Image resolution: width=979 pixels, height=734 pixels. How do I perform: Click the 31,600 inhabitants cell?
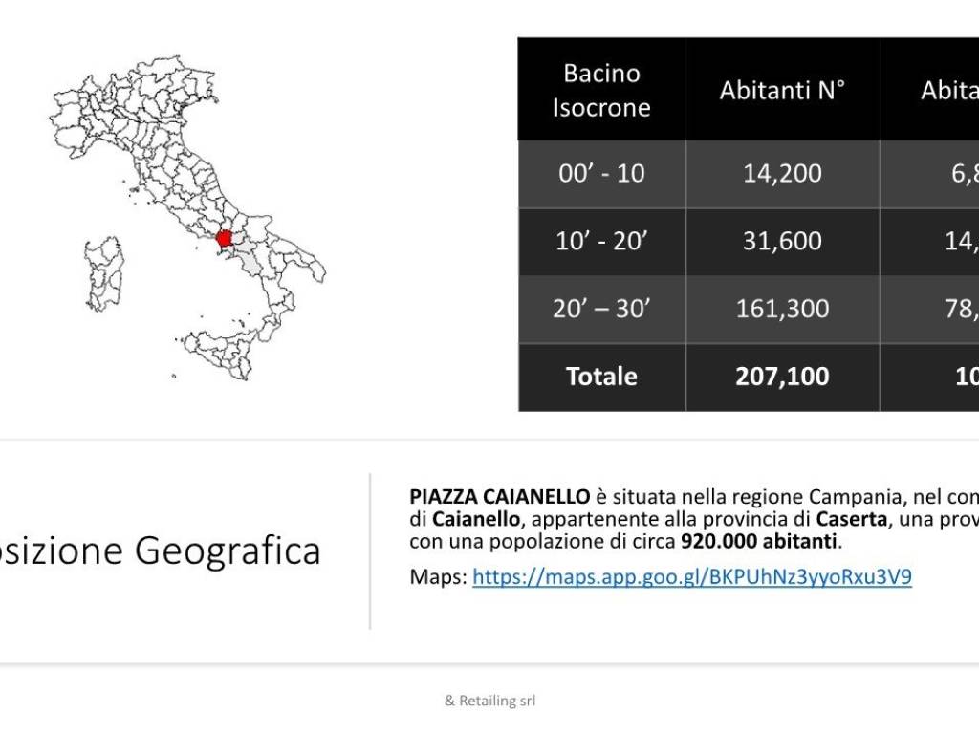coord(782,241)
